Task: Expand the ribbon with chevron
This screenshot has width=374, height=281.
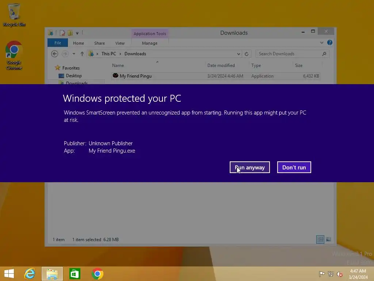Action: point(321,42)
